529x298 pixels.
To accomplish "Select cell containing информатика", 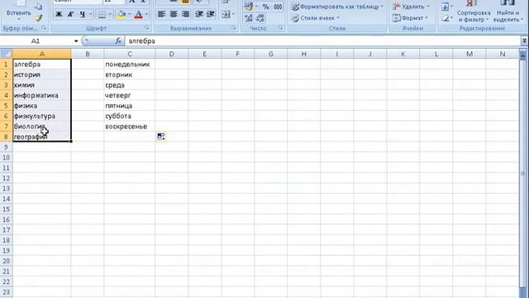I will click(x=42, y=95).
